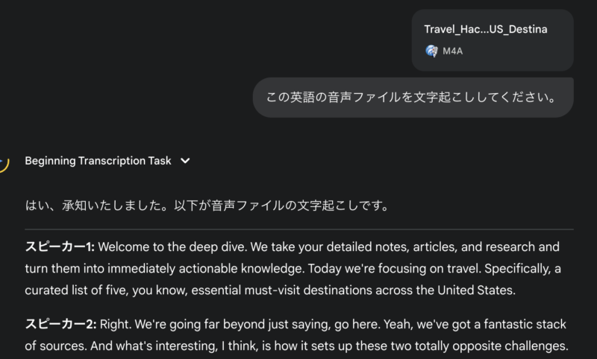
Task: Click the word Welcome in the transcript
Action: click(122, 247)
